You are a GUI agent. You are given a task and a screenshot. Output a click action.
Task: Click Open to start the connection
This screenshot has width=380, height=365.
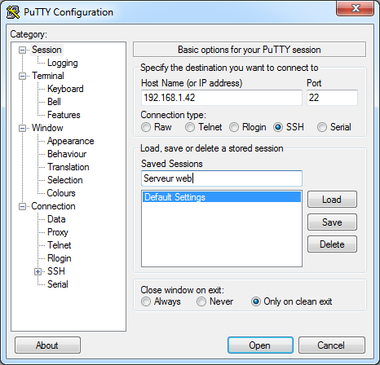(260, 345)
